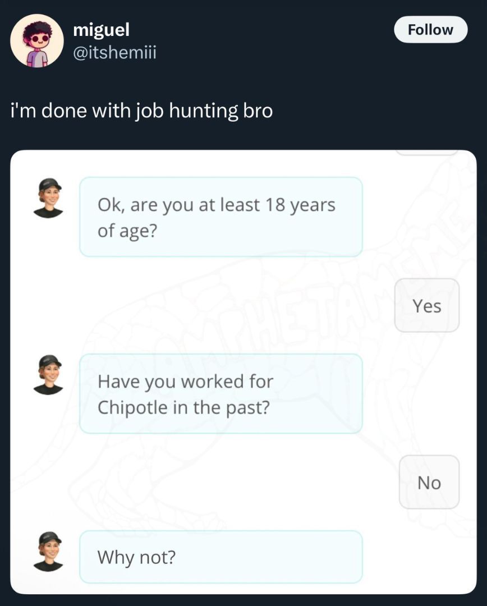The image size is (487, 606).
Task: Select the tweet text about job hunting
Action: point(142,111)
